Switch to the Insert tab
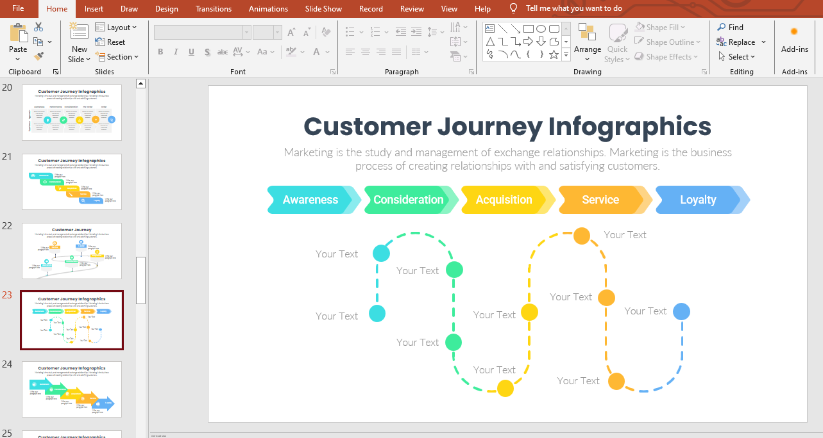This screenshot has height=438, width=823. click(94, 8)
